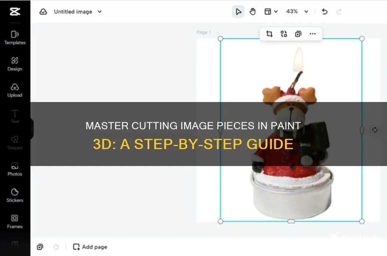387x256 pixels.
Task: Click the top-left selection handle
Action: pyautogui.click(x=220, y=39)
